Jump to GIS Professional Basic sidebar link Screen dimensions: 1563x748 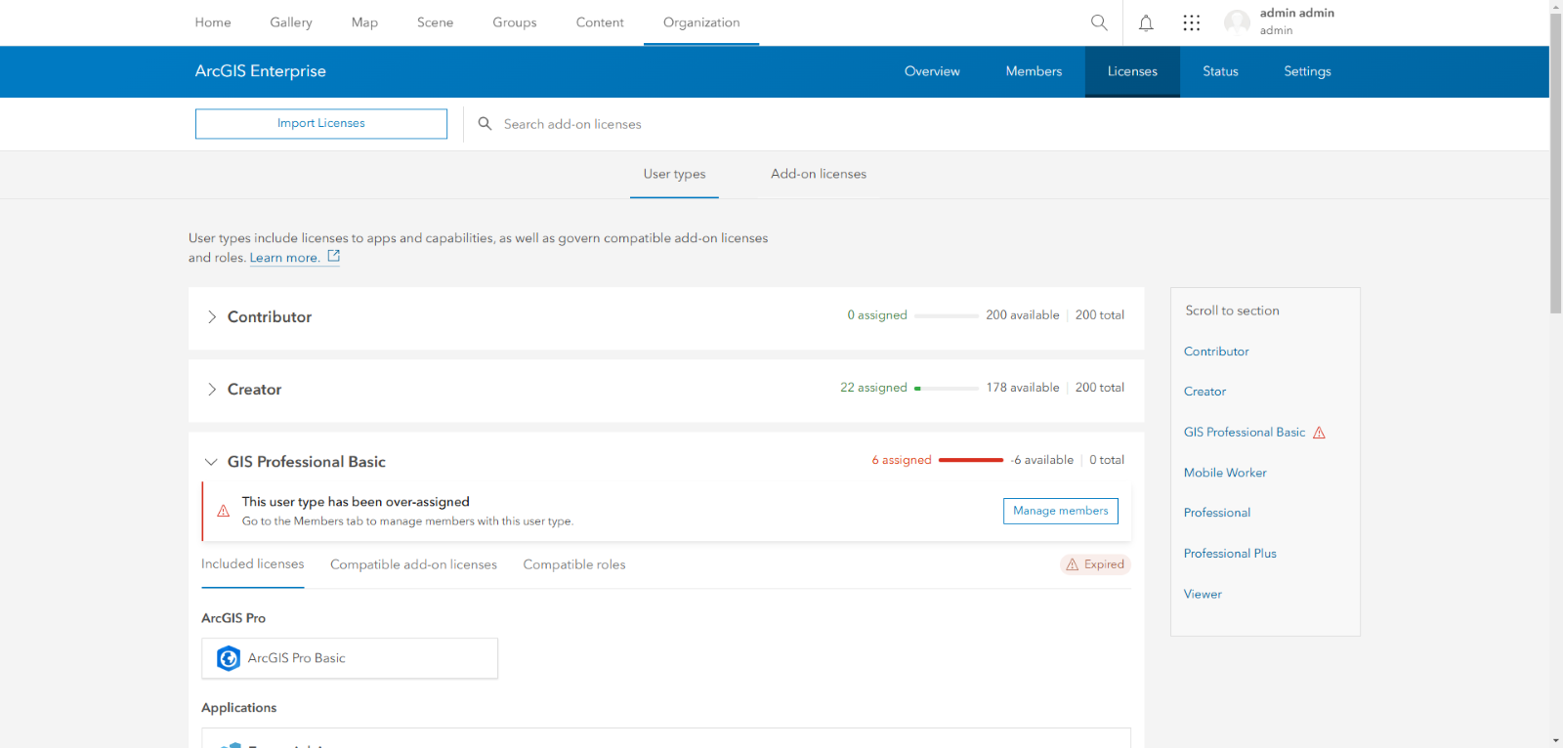point(1245,433)
